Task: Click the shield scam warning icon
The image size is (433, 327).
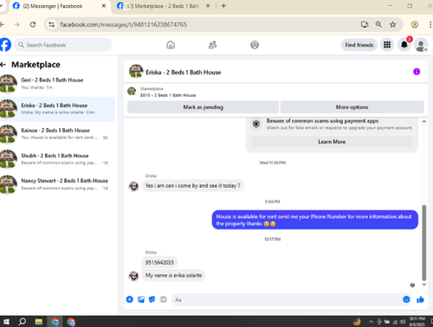Action: (x=256, y=124)
